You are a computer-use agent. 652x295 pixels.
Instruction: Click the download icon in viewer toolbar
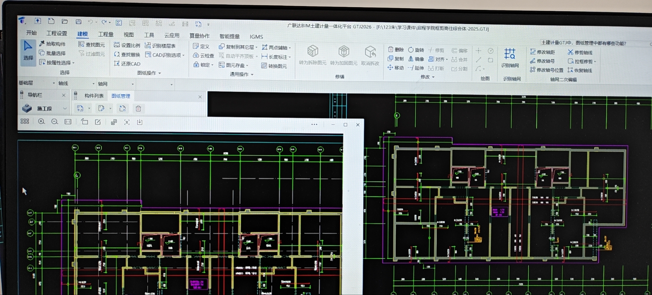click(x=140, y=122)
